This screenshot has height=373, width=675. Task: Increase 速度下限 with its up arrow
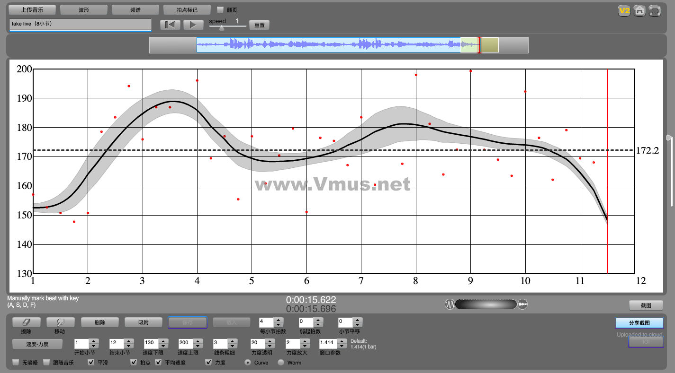pyautogui.click(x=163, y=341)
